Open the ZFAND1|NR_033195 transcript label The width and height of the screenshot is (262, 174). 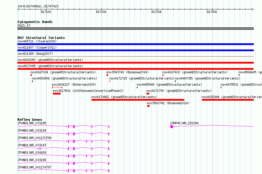pyautogui.click(x=32, y=123)
